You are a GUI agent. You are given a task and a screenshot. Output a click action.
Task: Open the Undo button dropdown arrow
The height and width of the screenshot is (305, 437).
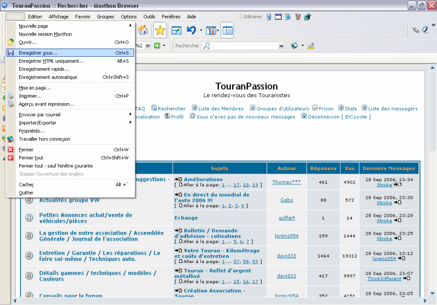pyautogui.click(x=201, y=30)
